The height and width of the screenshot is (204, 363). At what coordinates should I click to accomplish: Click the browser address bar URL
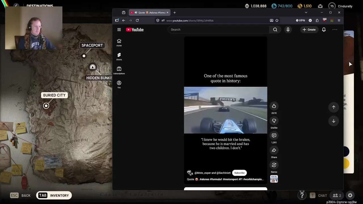coord(190,20)
